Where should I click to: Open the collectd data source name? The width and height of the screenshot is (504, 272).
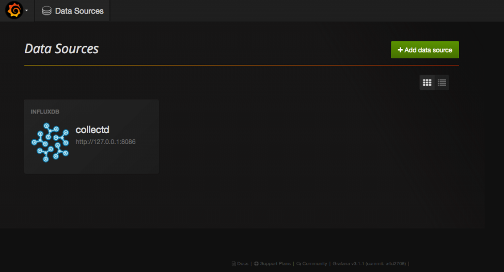tap(92, 130)
